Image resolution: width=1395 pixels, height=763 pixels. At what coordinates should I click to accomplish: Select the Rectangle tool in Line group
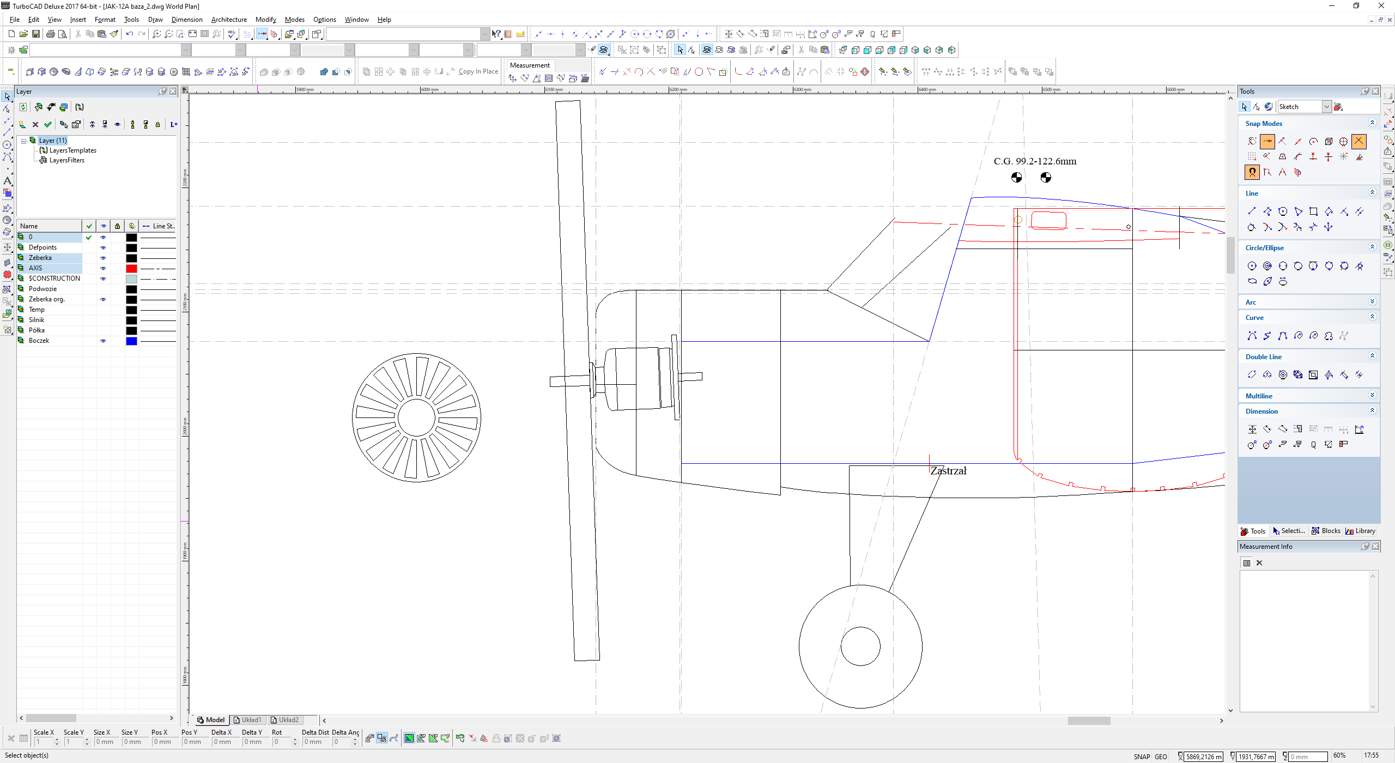pos(1313,211)
